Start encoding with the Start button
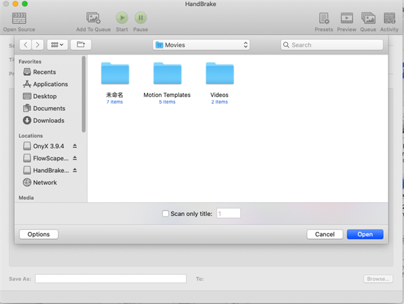The height and width of the screenshot is (304, 404). pyautogui.click(x=122, y=17)
